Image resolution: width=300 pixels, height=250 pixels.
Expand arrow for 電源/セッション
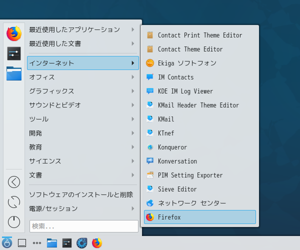coord(133,208)
